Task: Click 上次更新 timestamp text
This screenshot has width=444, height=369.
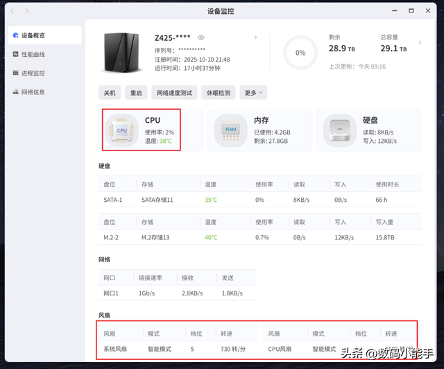Action: coord(357,67)
